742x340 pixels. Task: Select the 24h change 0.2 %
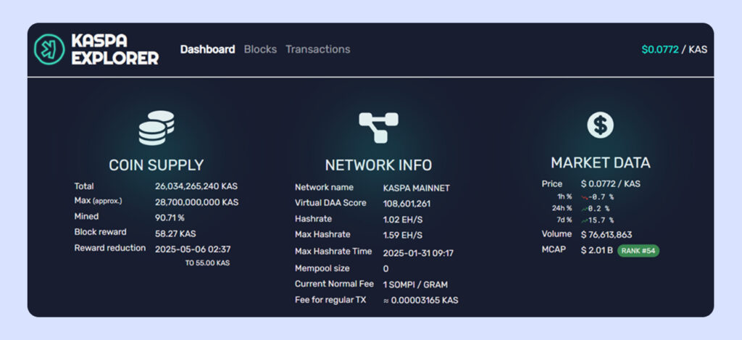(599, 208)
